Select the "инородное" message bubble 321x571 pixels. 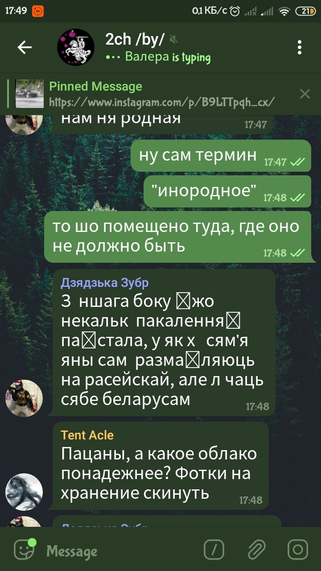point(227,191)
